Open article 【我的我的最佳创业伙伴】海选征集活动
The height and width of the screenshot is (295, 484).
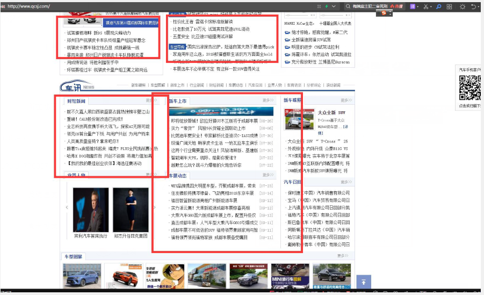coord(103,163)
